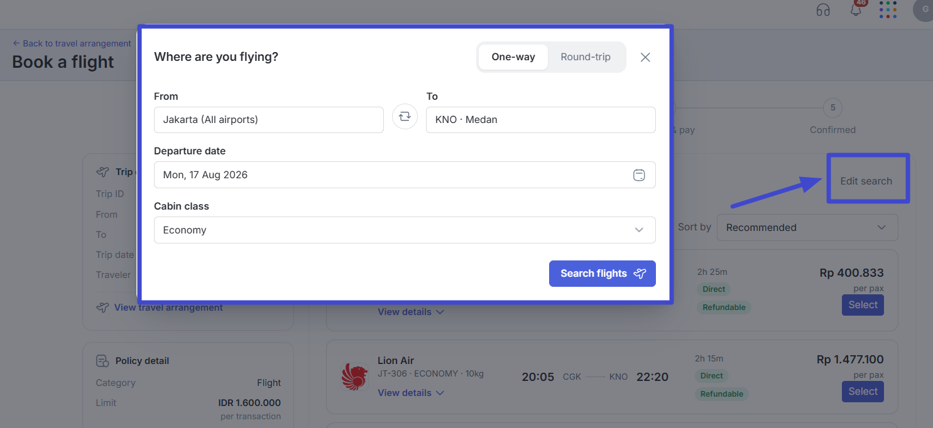The image size is (933, 428).
Task: Expand View details for Lion Air flight
Action: point(411,393)
